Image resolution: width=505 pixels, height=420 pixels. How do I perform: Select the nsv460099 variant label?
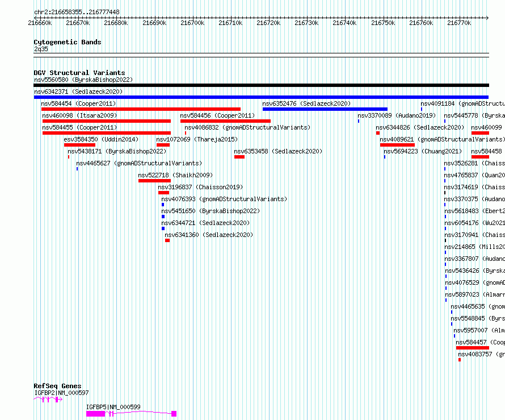486,127
